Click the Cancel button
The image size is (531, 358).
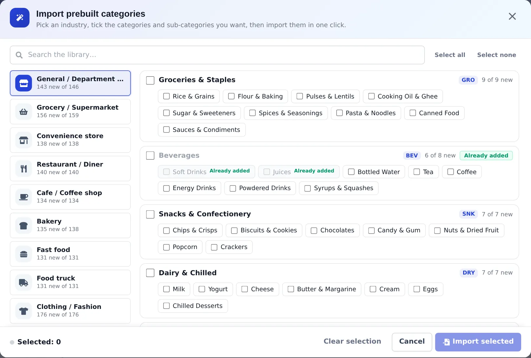(x=412, y=342)
